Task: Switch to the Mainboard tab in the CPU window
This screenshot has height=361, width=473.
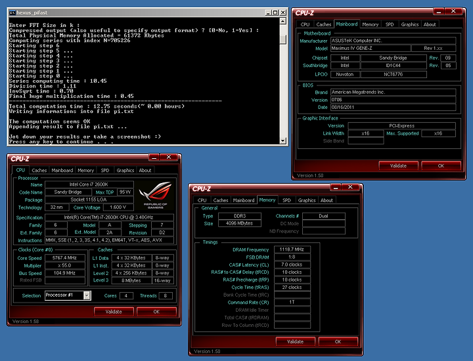Action: coord(62,170)
